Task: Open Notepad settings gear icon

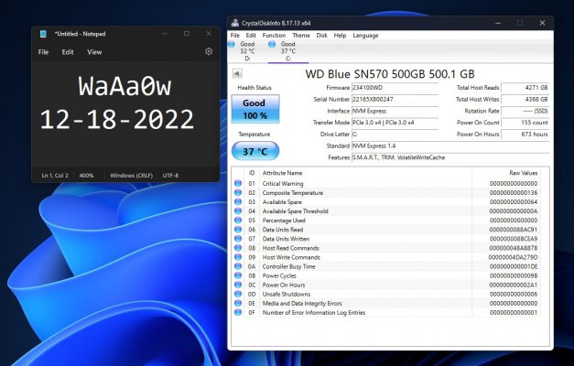Action: 209,51
